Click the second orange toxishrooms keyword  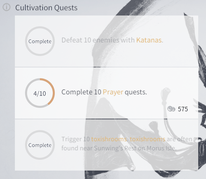pyautogui.click(x=147, y=139)
